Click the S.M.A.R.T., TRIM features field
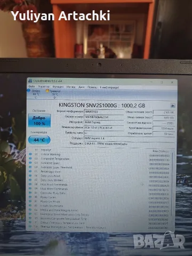The width and height of the screenshot is (192, 256). click(x=129, y=144)
